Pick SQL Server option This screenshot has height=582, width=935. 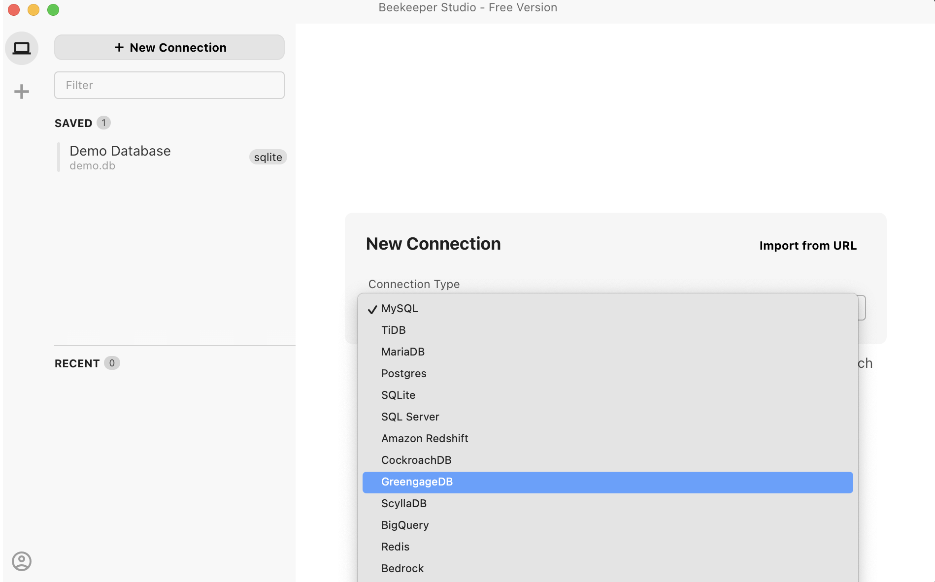tap(608, 417)
